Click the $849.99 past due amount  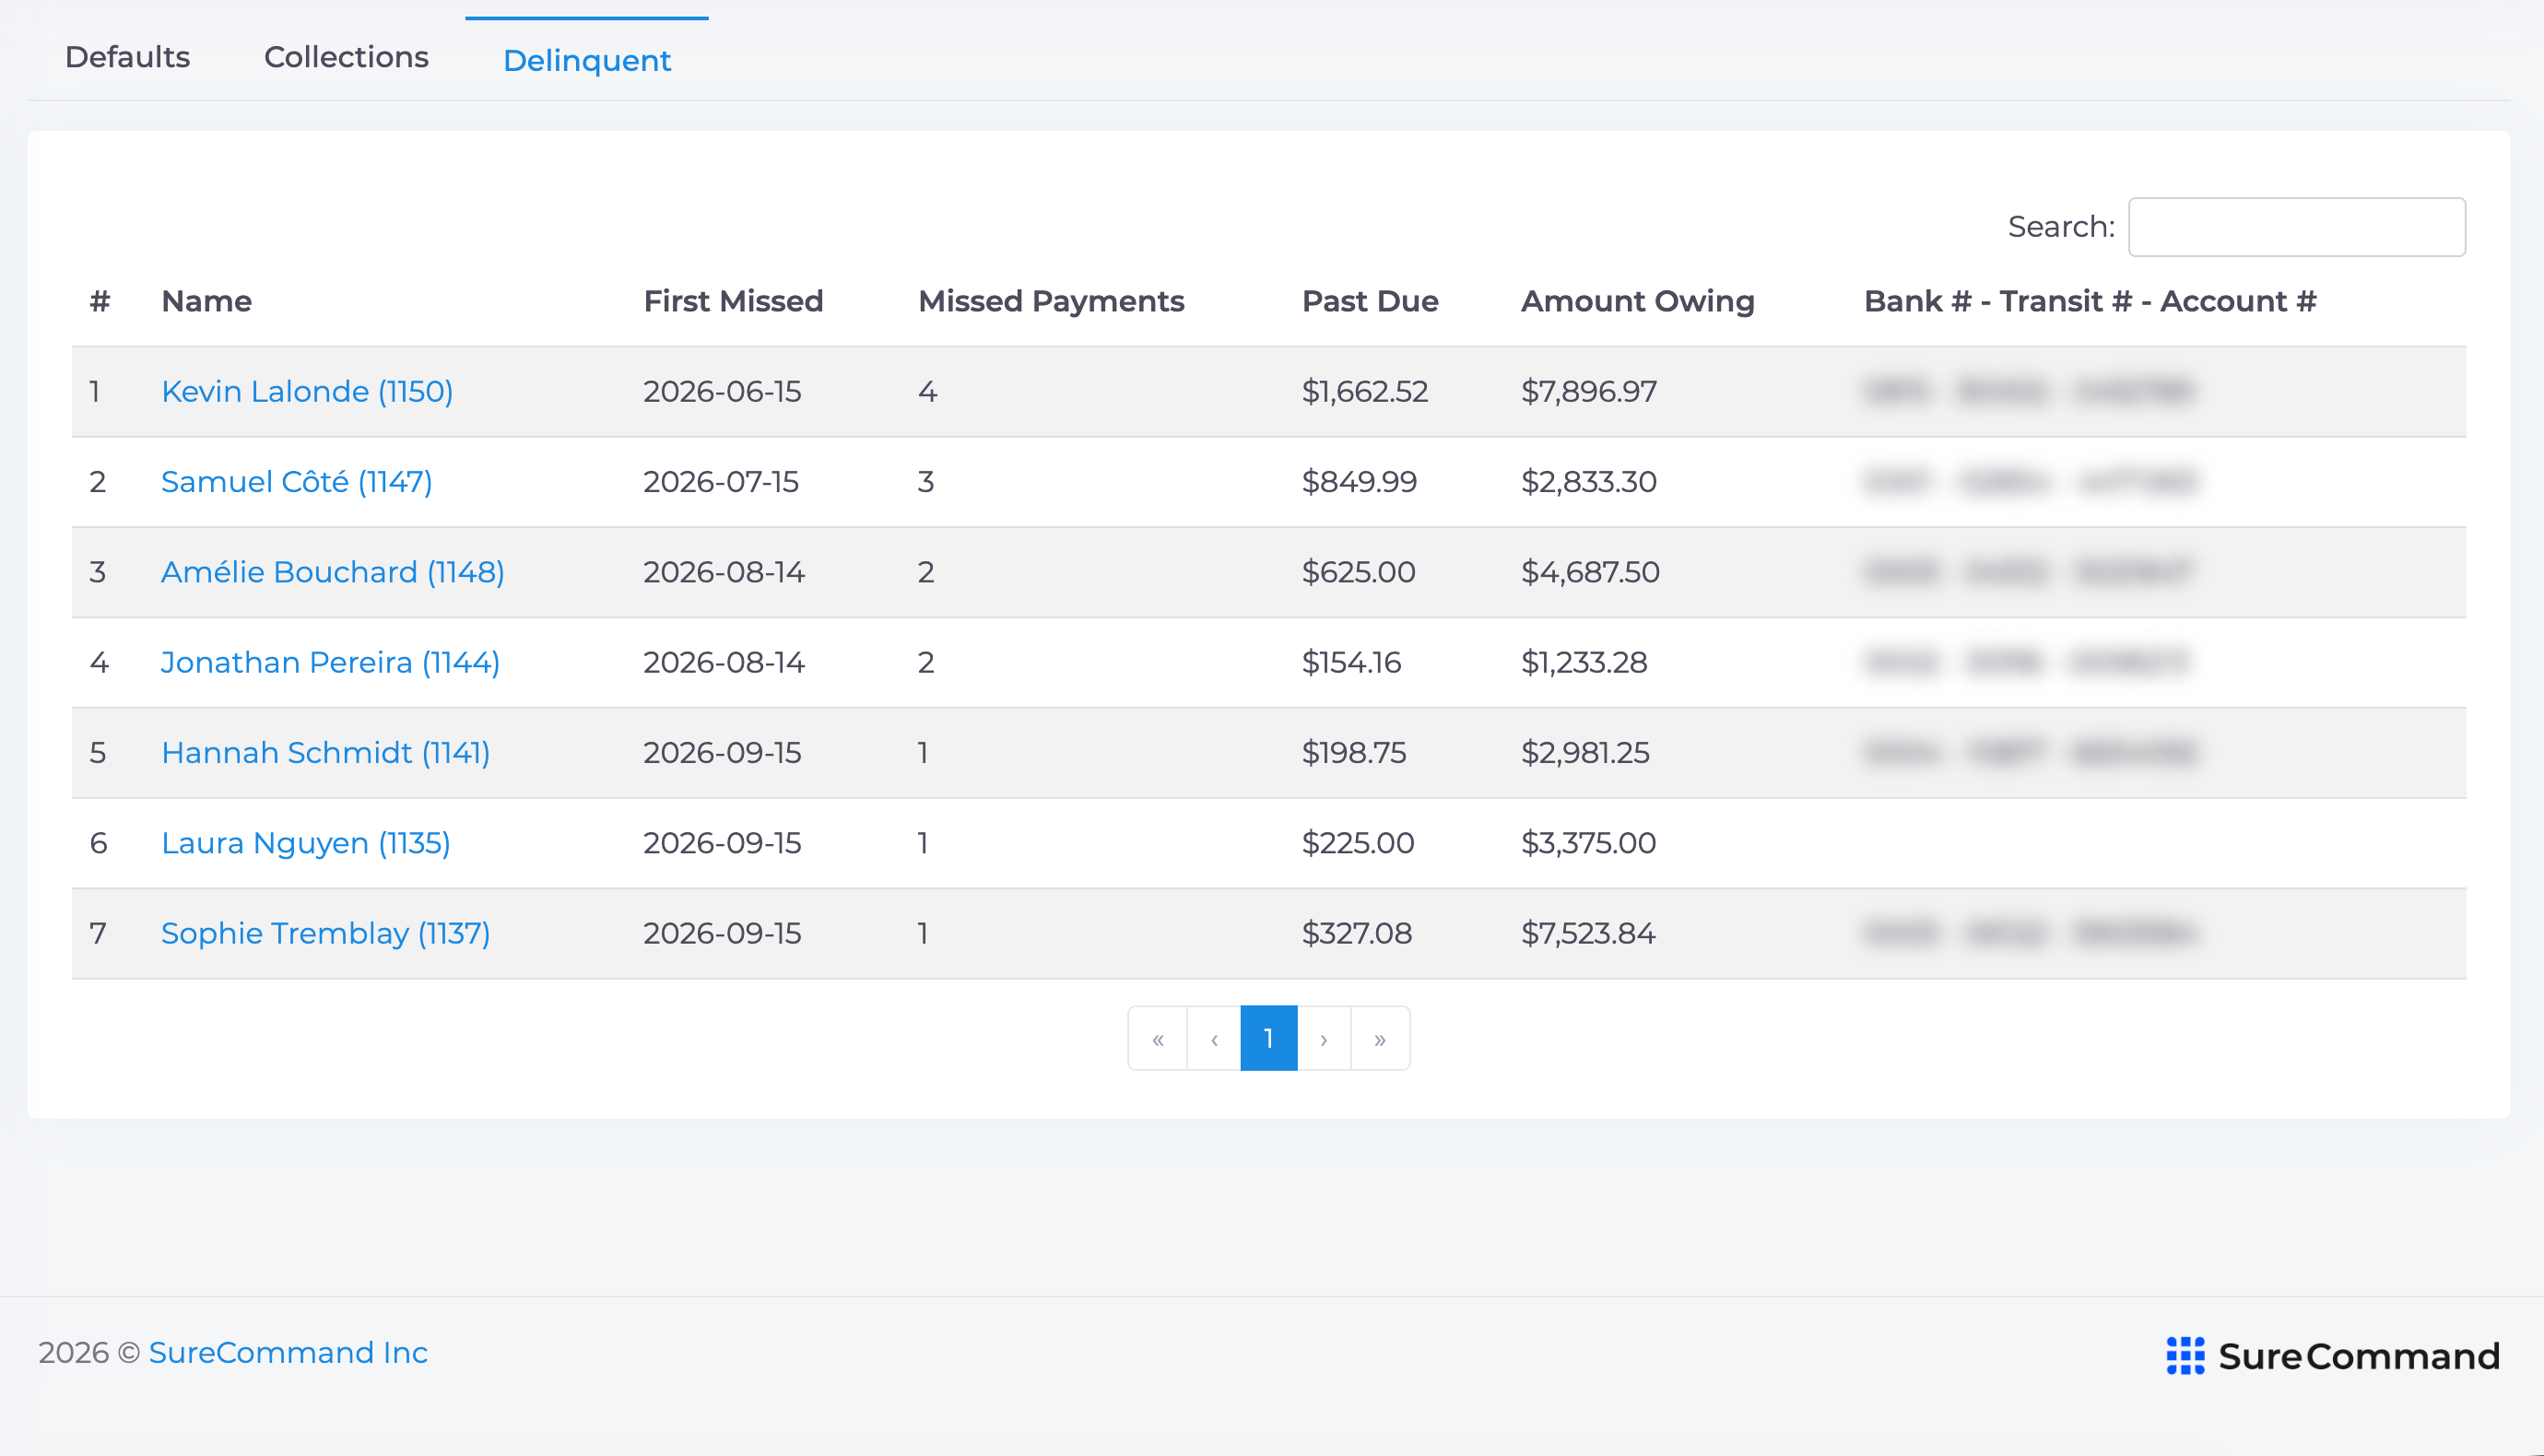click(1359, 481)
